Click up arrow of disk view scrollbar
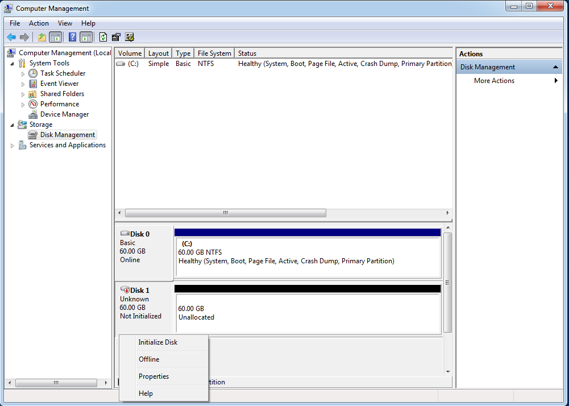569x406 pixels. point(448,227)
